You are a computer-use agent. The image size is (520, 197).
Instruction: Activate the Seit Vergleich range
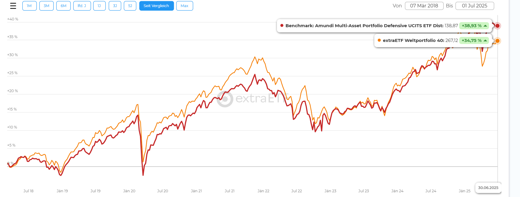(x=156, y=6)
